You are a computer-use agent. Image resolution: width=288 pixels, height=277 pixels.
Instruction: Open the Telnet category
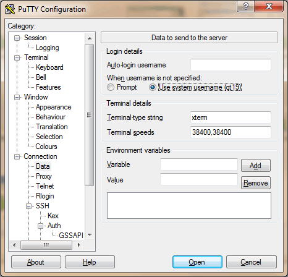[44, 186]
